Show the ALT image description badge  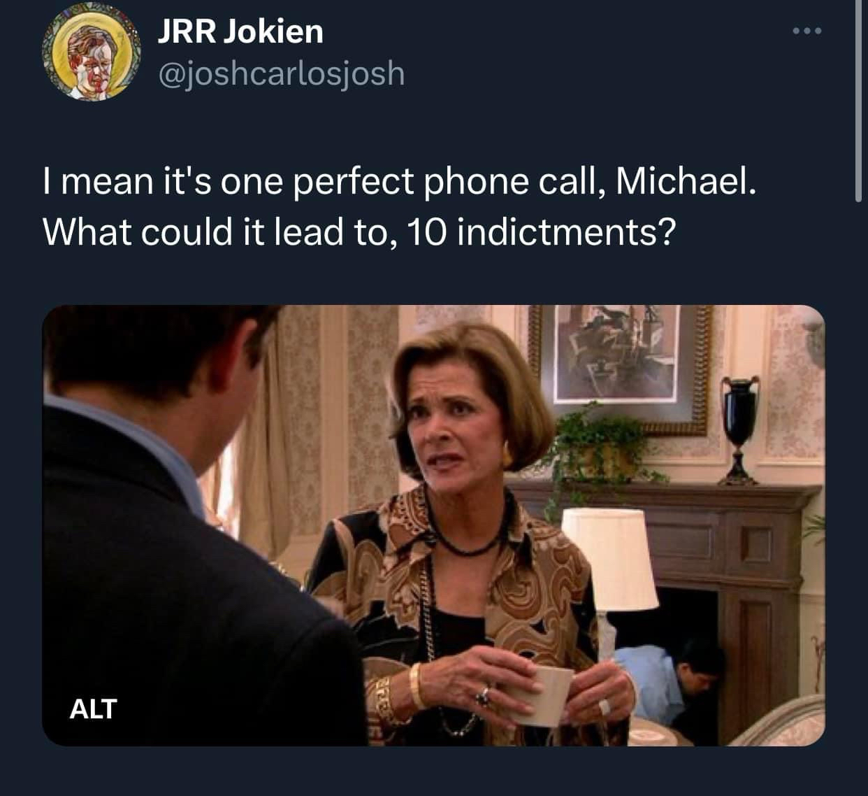pyautogui.click(x=93, y=709)
